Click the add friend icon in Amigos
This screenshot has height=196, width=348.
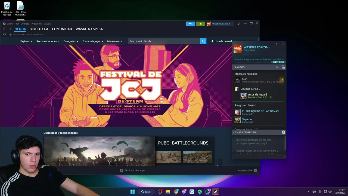click(x=283, y=67)
